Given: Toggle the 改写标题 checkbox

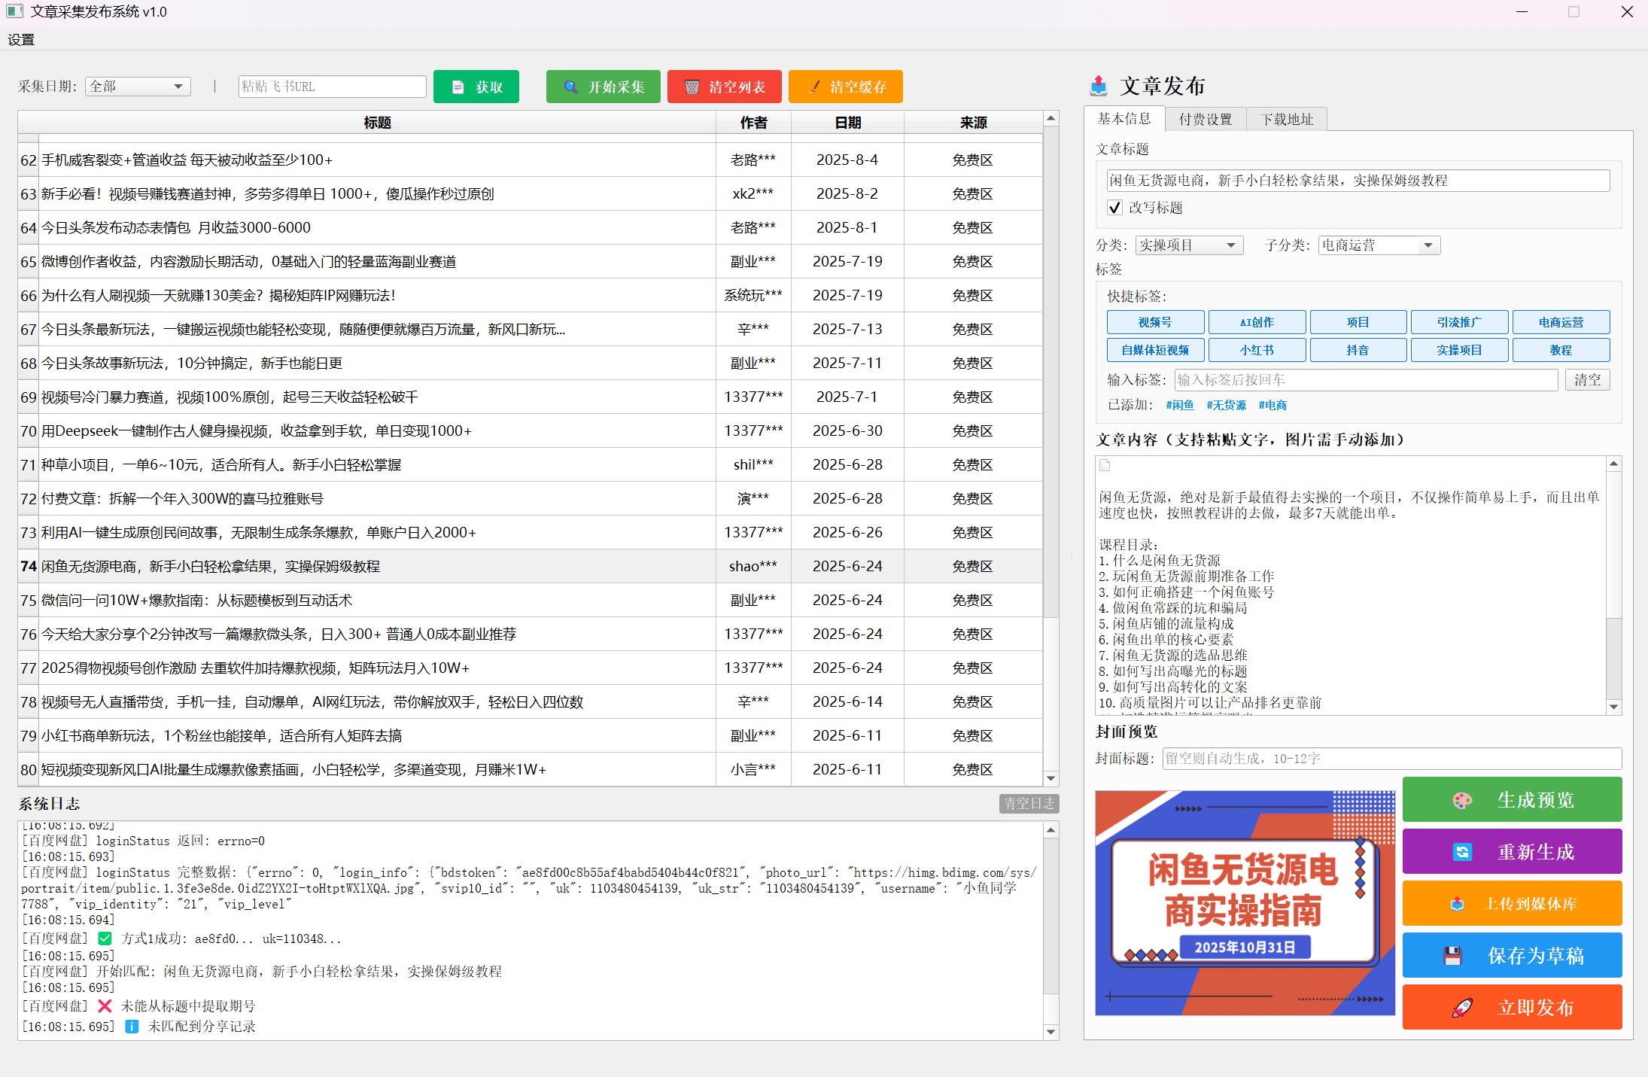Looking at the screenshot, I should (x=1114, y=208).
